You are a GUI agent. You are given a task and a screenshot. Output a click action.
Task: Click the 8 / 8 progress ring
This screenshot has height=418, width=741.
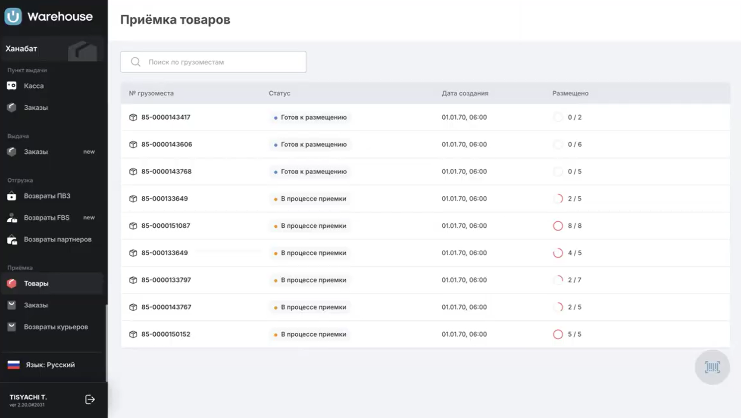tap(558, 226)
